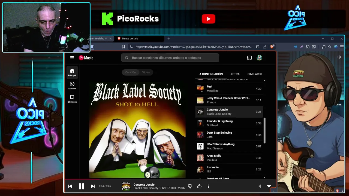349x196 pixels.
Task: Dislike Concrete Jungle with thumbs down
Action: (x=190, y=186)
